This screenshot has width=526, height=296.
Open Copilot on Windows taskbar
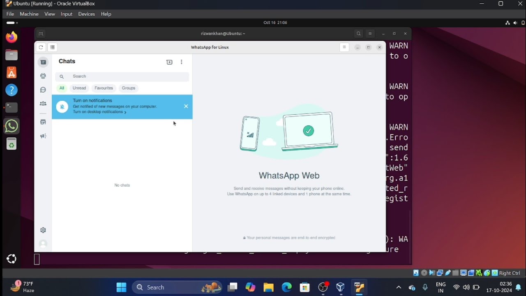coord(250,287)
